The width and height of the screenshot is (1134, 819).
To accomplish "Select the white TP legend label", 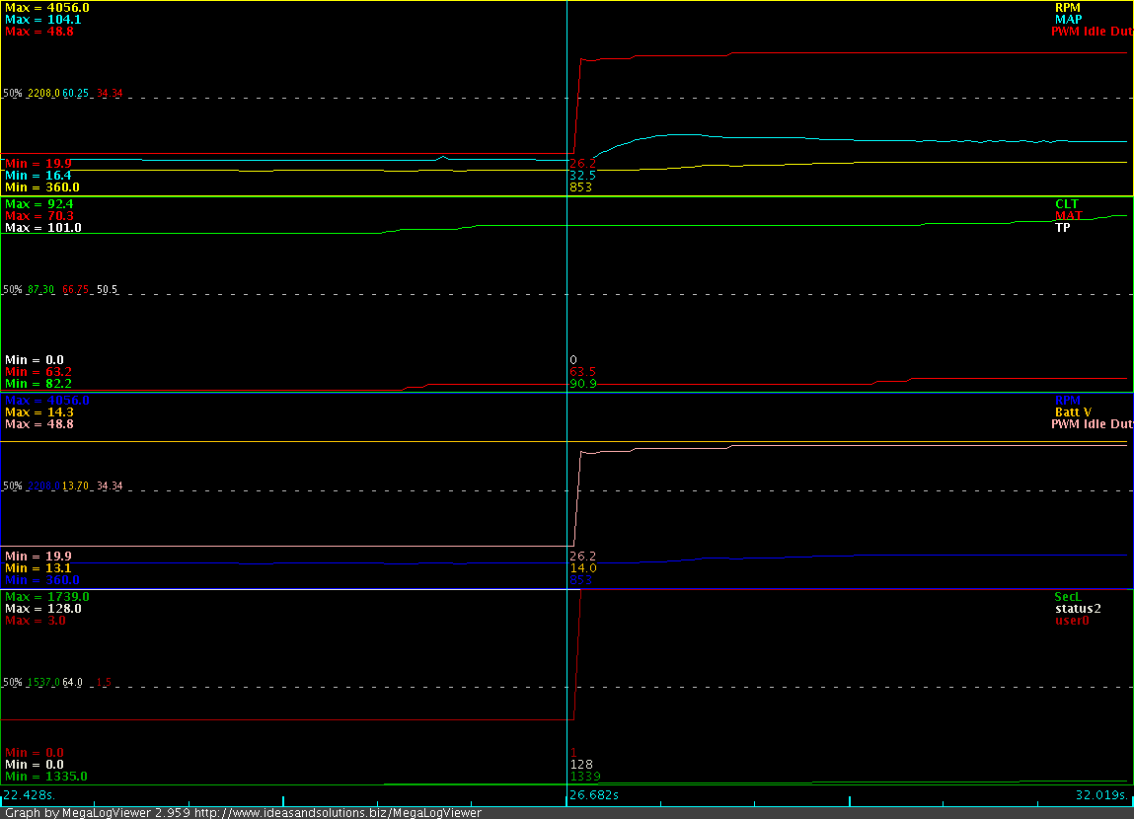I will tap(1063, 228).
